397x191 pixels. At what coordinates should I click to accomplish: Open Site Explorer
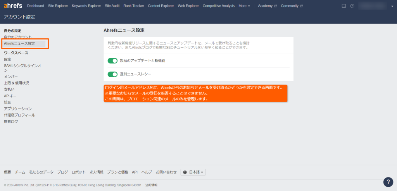tap(58, 6)
